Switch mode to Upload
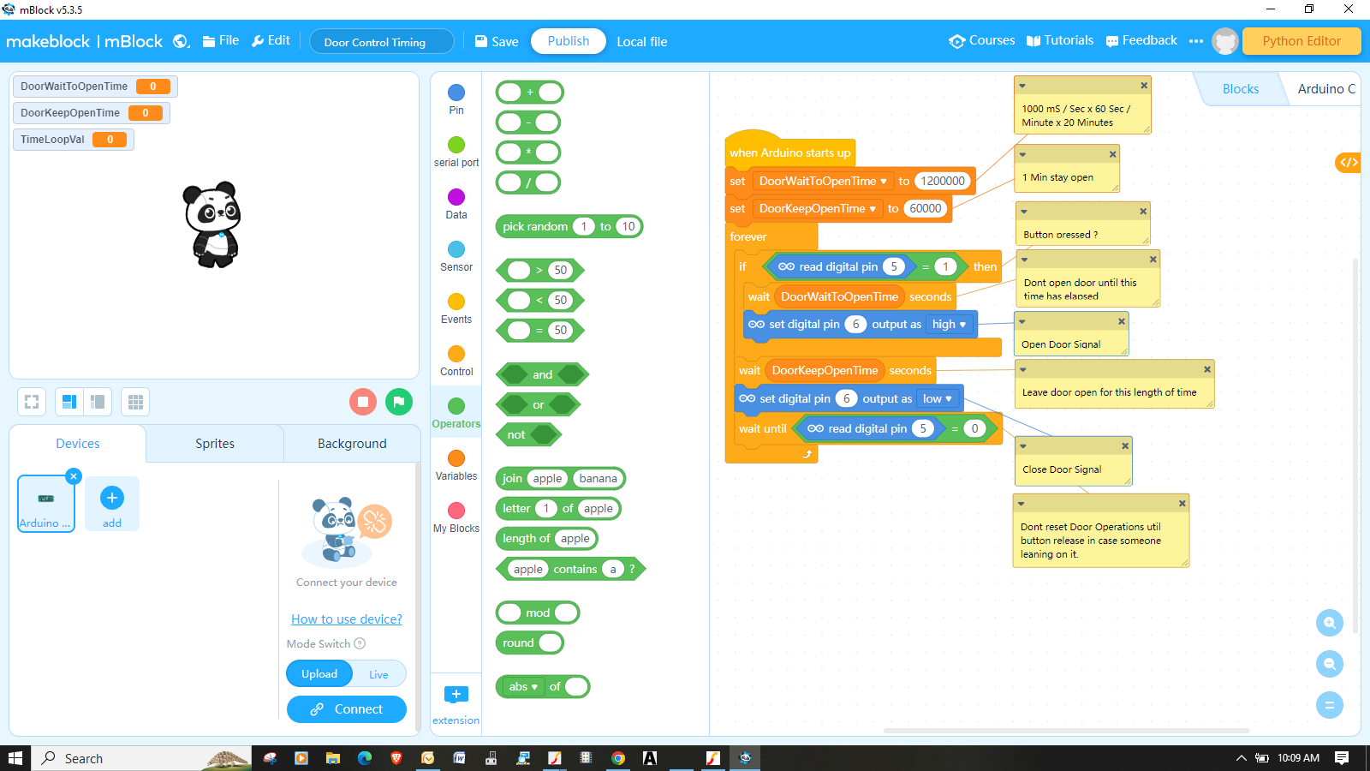The height and width of the screenshot is (771, 1370). click(319, 674)
